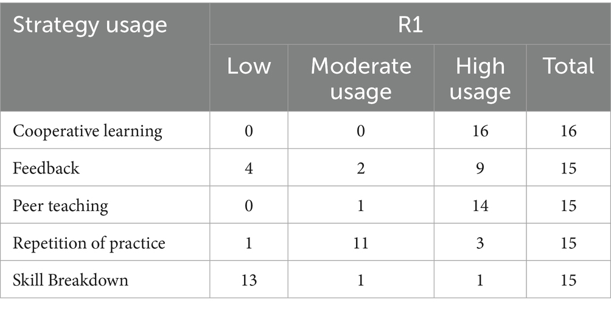Click the Skill Breakdown Total value 15
This screenshot has width=611, height=309.
(x=568, y=280)
